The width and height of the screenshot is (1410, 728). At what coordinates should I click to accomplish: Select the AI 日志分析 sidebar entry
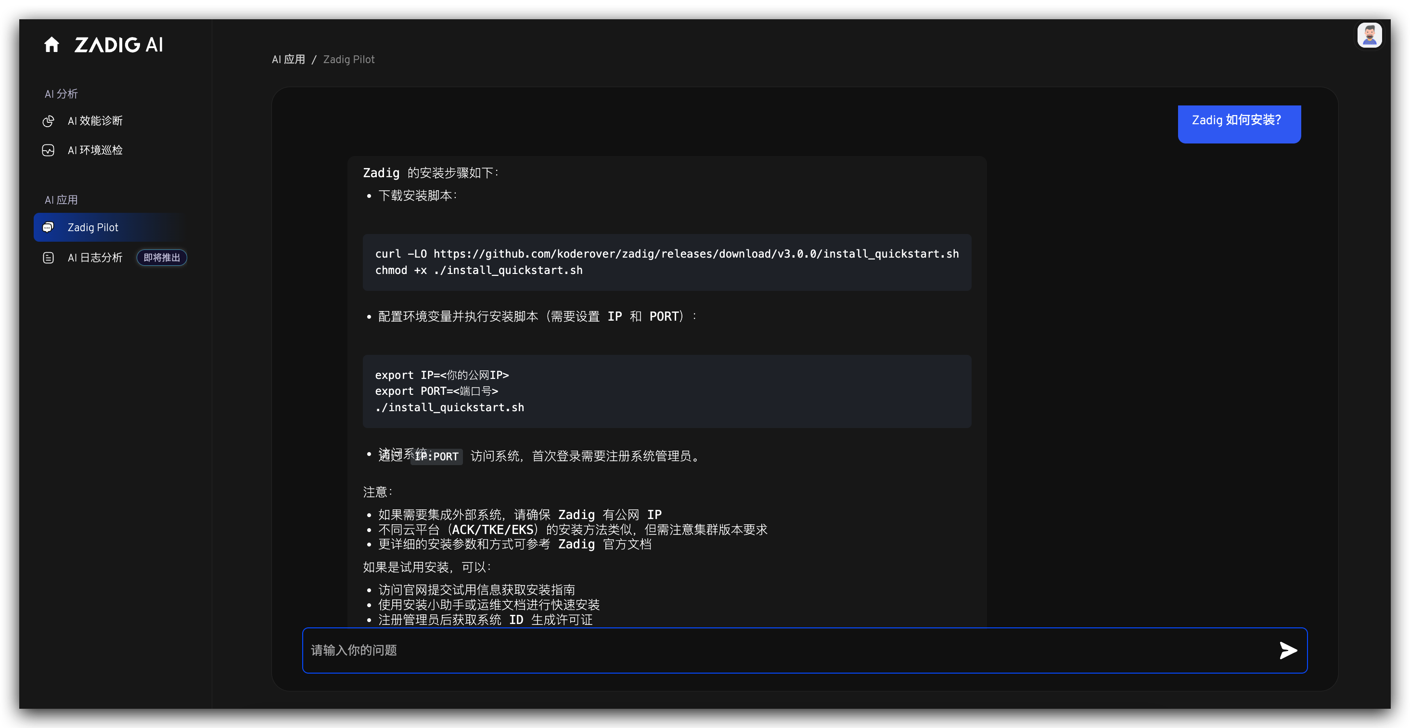click(95, 258)
